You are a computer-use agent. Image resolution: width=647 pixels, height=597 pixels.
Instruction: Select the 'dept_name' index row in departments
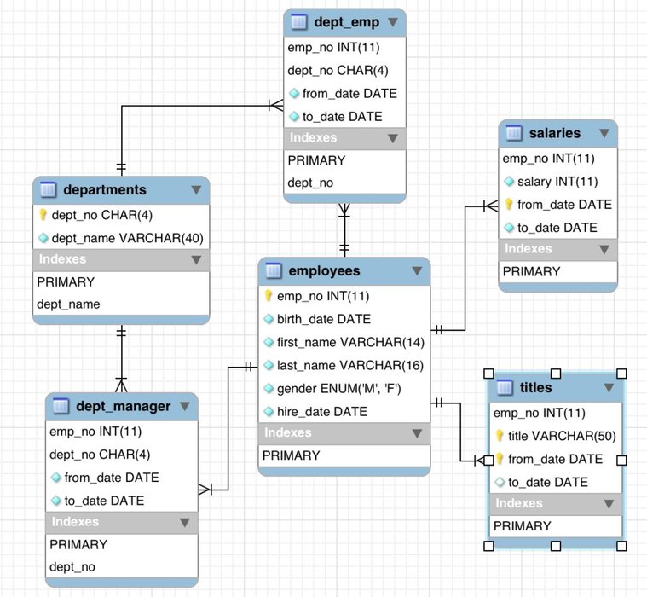(x=121, y=304)
